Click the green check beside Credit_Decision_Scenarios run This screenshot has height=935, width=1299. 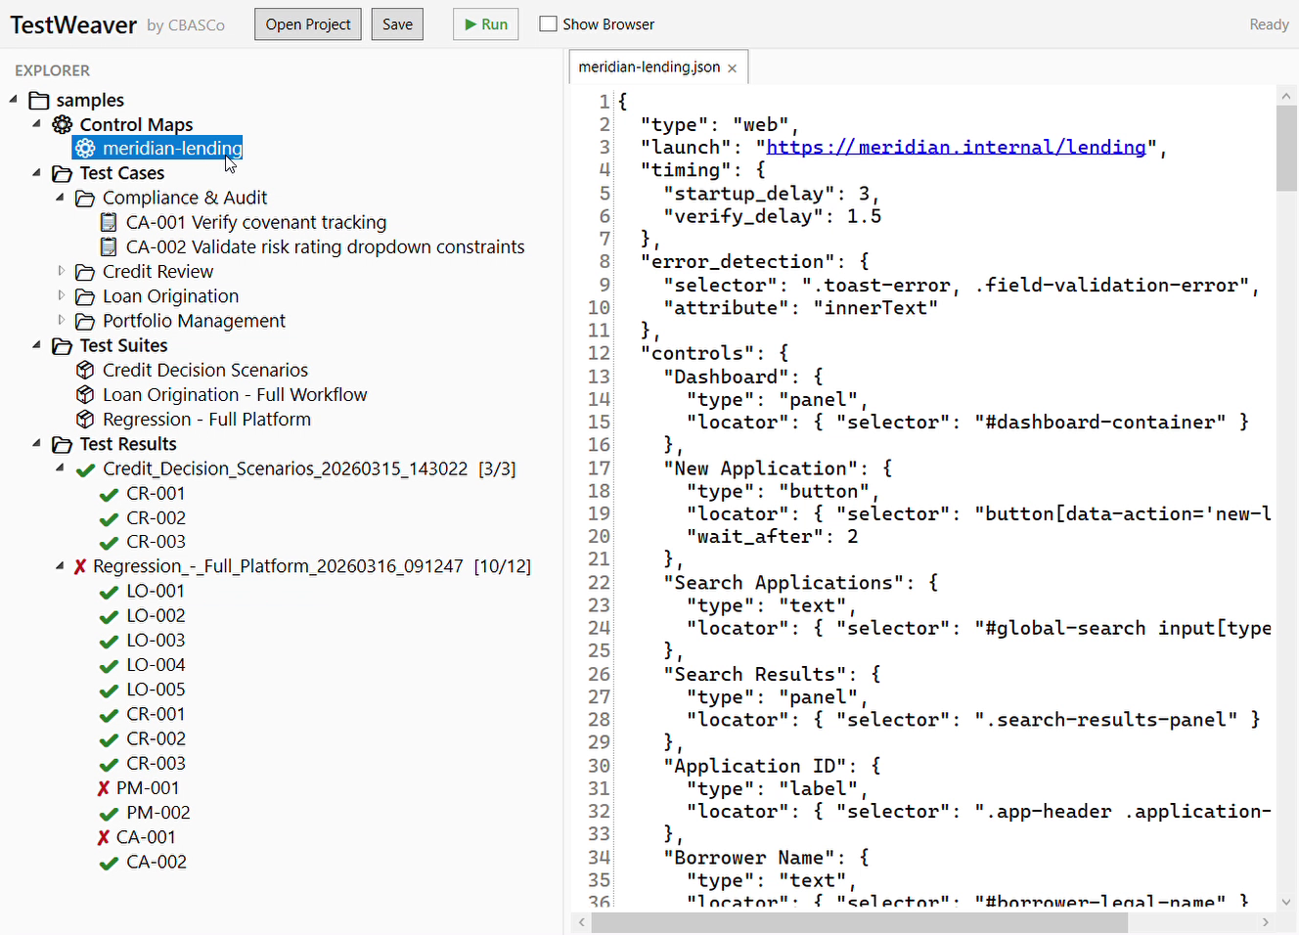[x=85, y=468]
